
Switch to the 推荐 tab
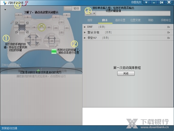90,20
